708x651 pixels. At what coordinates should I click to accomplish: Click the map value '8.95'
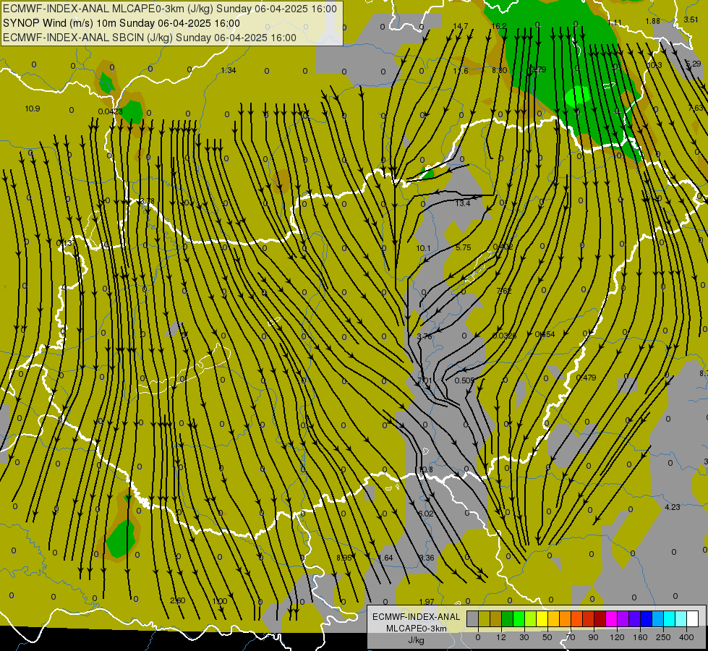[x=344, y=558]
